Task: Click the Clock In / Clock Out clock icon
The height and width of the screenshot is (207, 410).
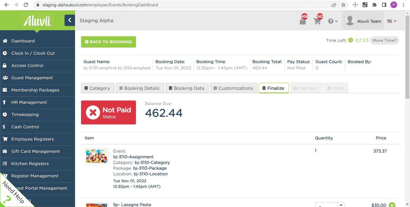Action: tap(5, 53)
